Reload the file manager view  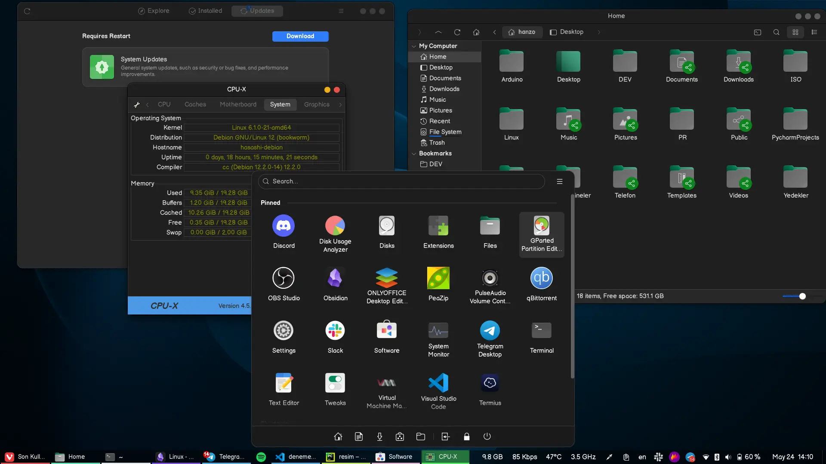coord(457,32)
